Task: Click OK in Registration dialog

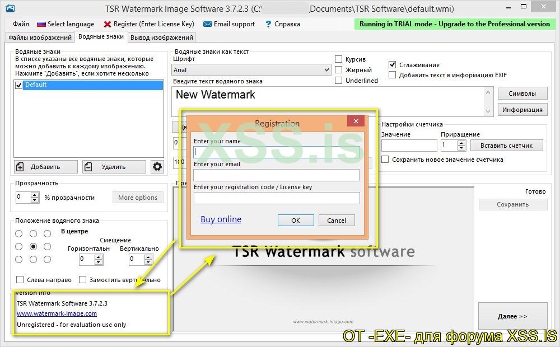Action: (296, 221)
